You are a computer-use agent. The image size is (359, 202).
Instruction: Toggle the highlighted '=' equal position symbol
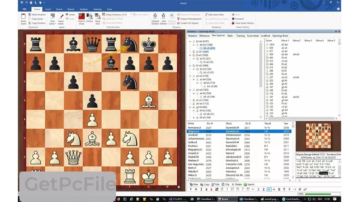tap(269, 189)
